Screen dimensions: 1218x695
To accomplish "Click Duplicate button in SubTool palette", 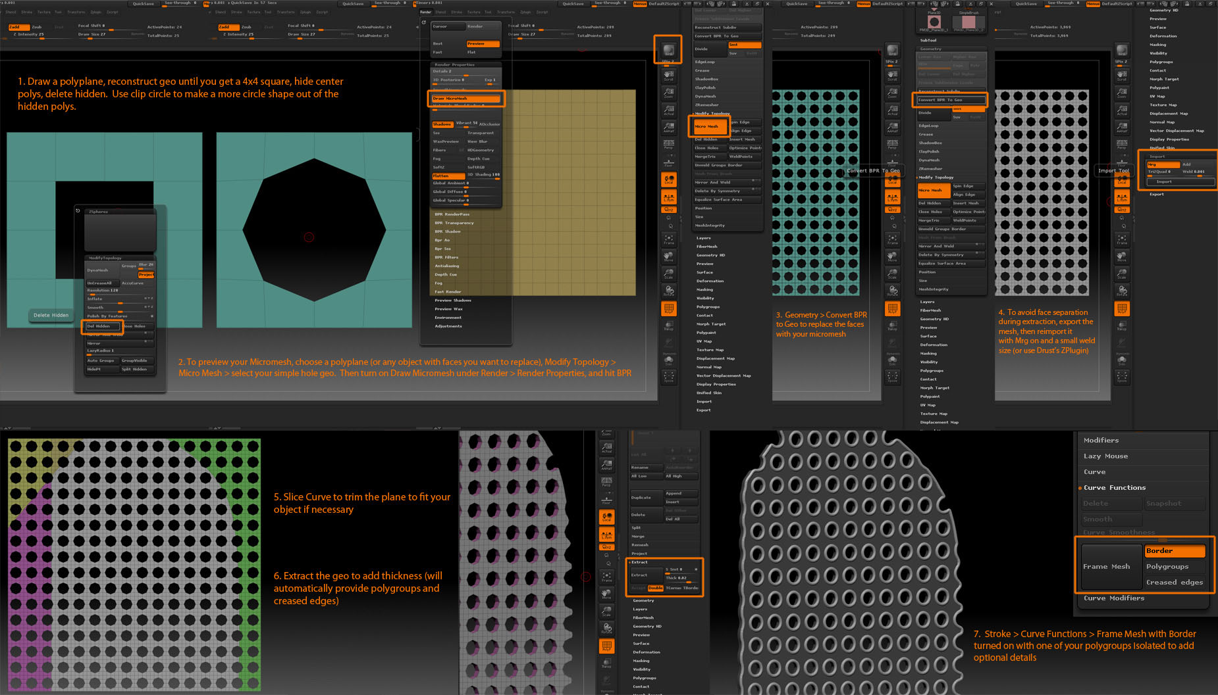I will 647,498.
